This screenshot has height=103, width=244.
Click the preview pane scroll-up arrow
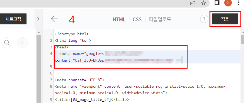tap(39, 33)
